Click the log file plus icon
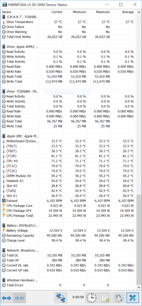Image resolution: width=142 pixels, height=306 pixels. [x=105, y=298]
